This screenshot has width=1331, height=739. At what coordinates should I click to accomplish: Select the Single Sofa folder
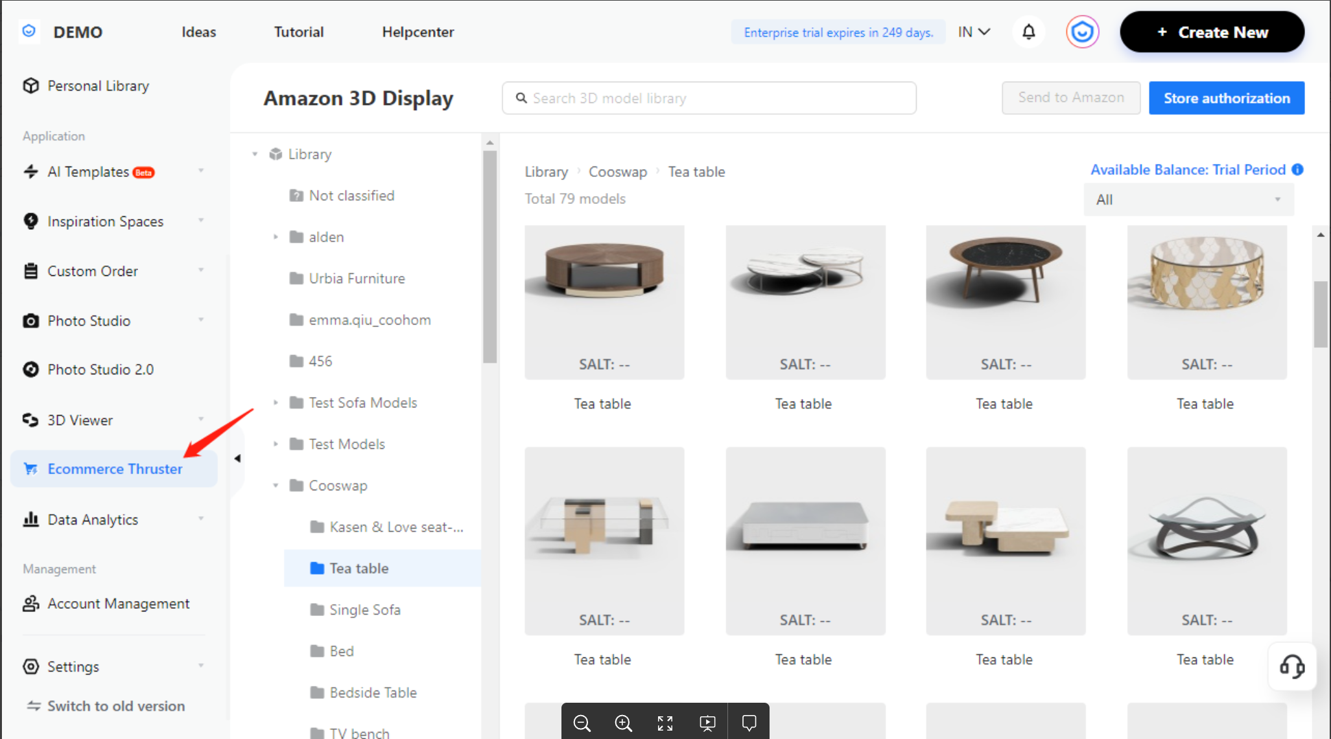point(364,609)
